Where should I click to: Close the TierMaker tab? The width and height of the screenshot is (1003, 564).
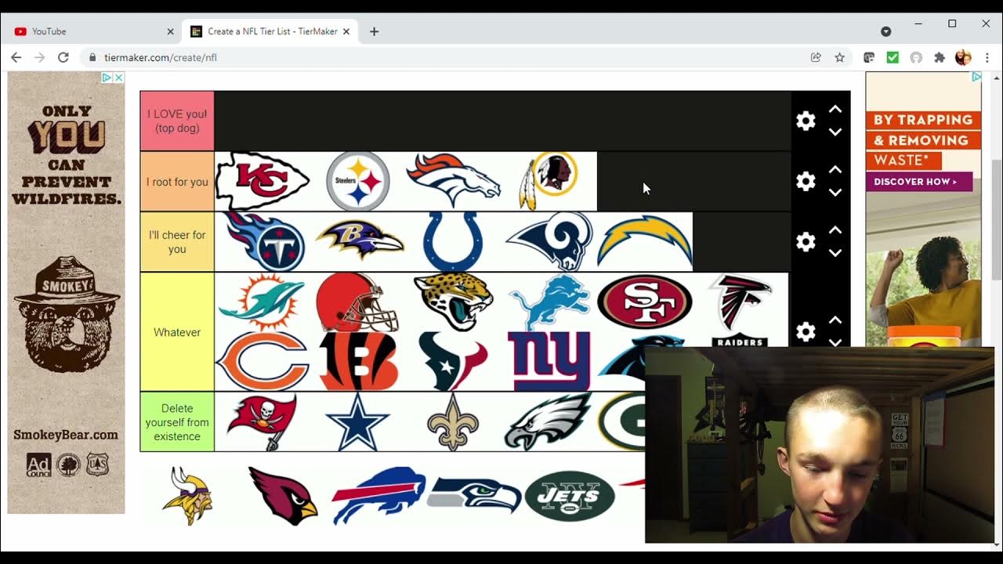click(346, 31)
